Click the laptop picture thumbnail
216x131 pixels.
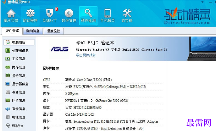[202, 49]
